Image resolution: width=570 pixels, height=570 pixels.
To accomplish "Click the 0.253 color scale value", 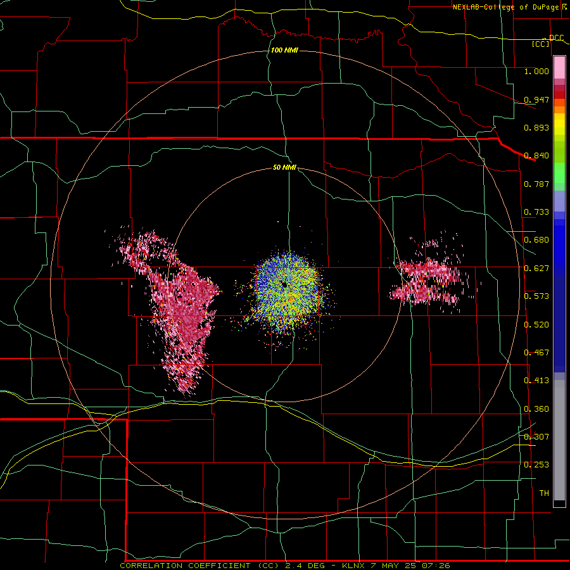I will pyautogui.click(x=536, y=465).
